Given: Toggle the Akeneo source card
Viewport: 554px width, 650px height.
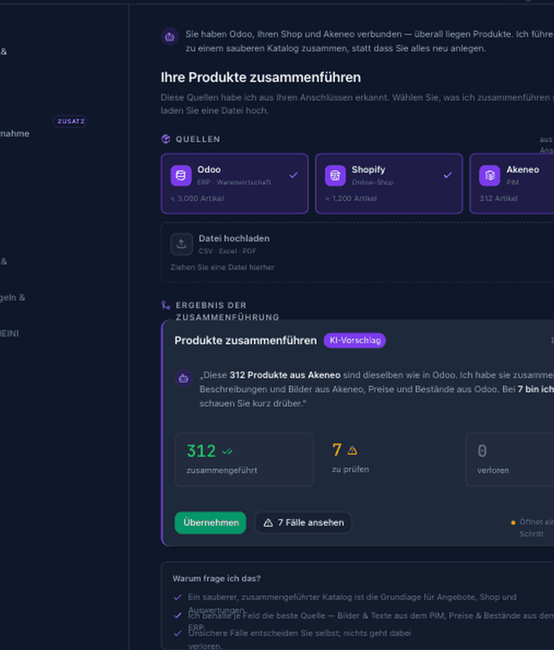Looking at the screenshot, I should (512, 183).
